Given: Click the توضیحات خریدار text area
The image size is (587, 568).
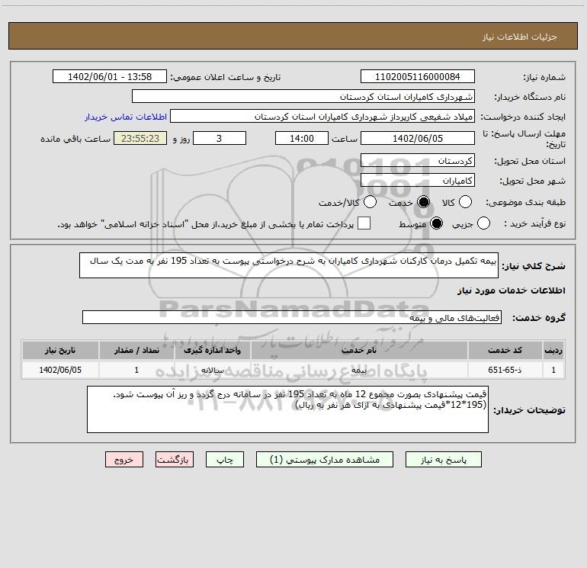Looking at the screenshot, I should click(x=287, y=409).
